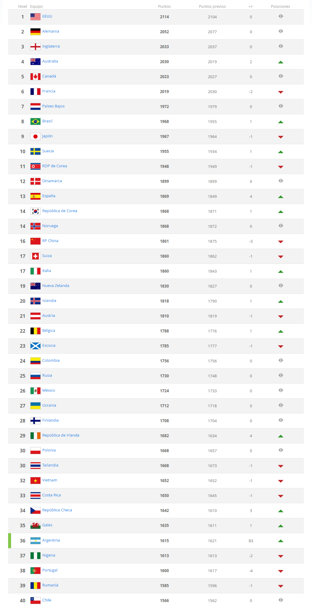
Task: Click the Posiciones column header
Action: [280, 6]
